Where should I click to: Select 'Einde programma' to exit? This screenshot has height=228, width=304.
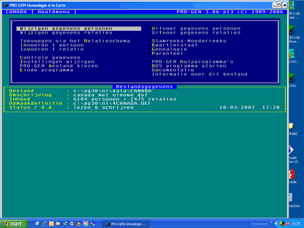pos(46,70)
